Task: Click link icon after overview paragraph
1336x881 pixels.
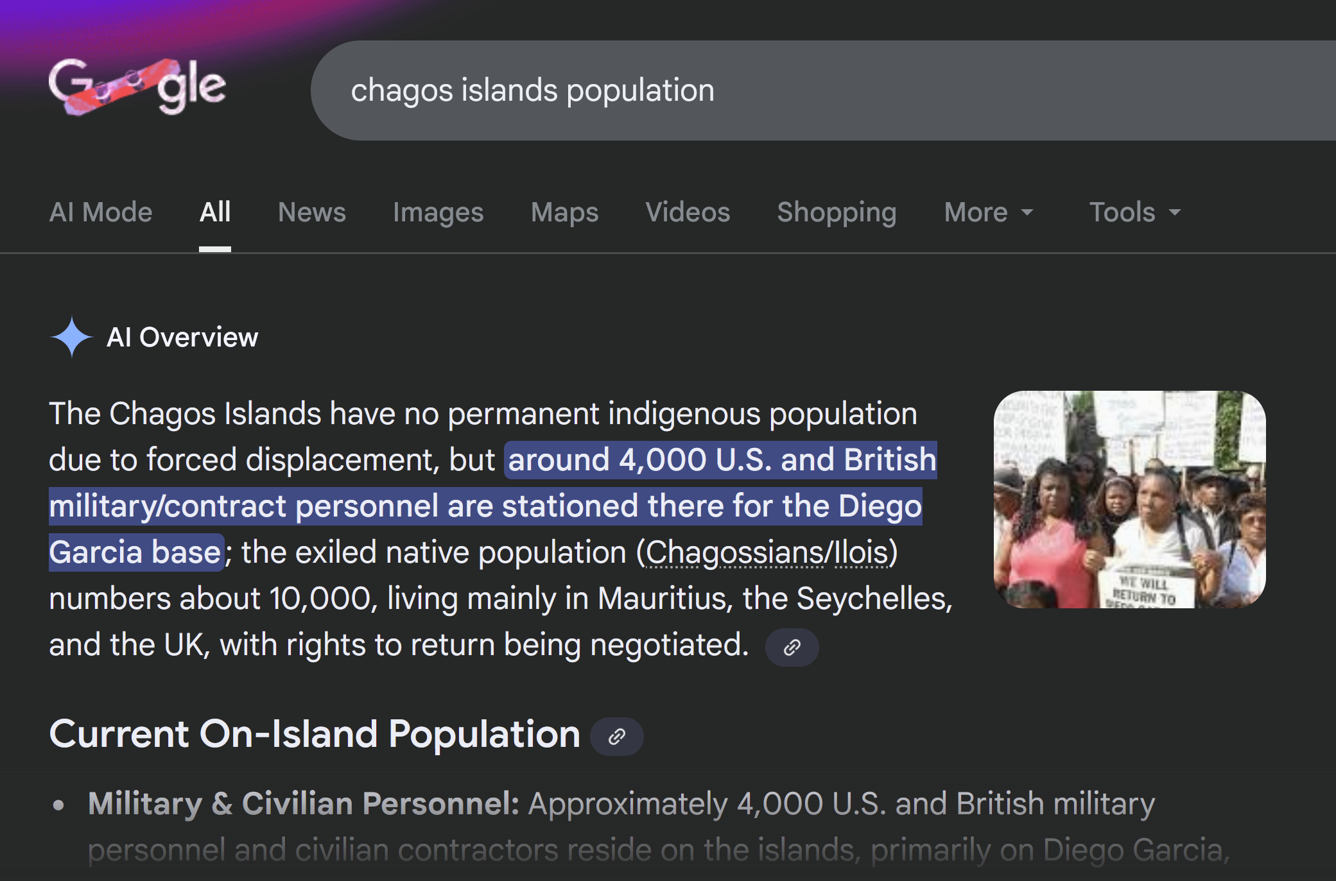Action: 792,647
